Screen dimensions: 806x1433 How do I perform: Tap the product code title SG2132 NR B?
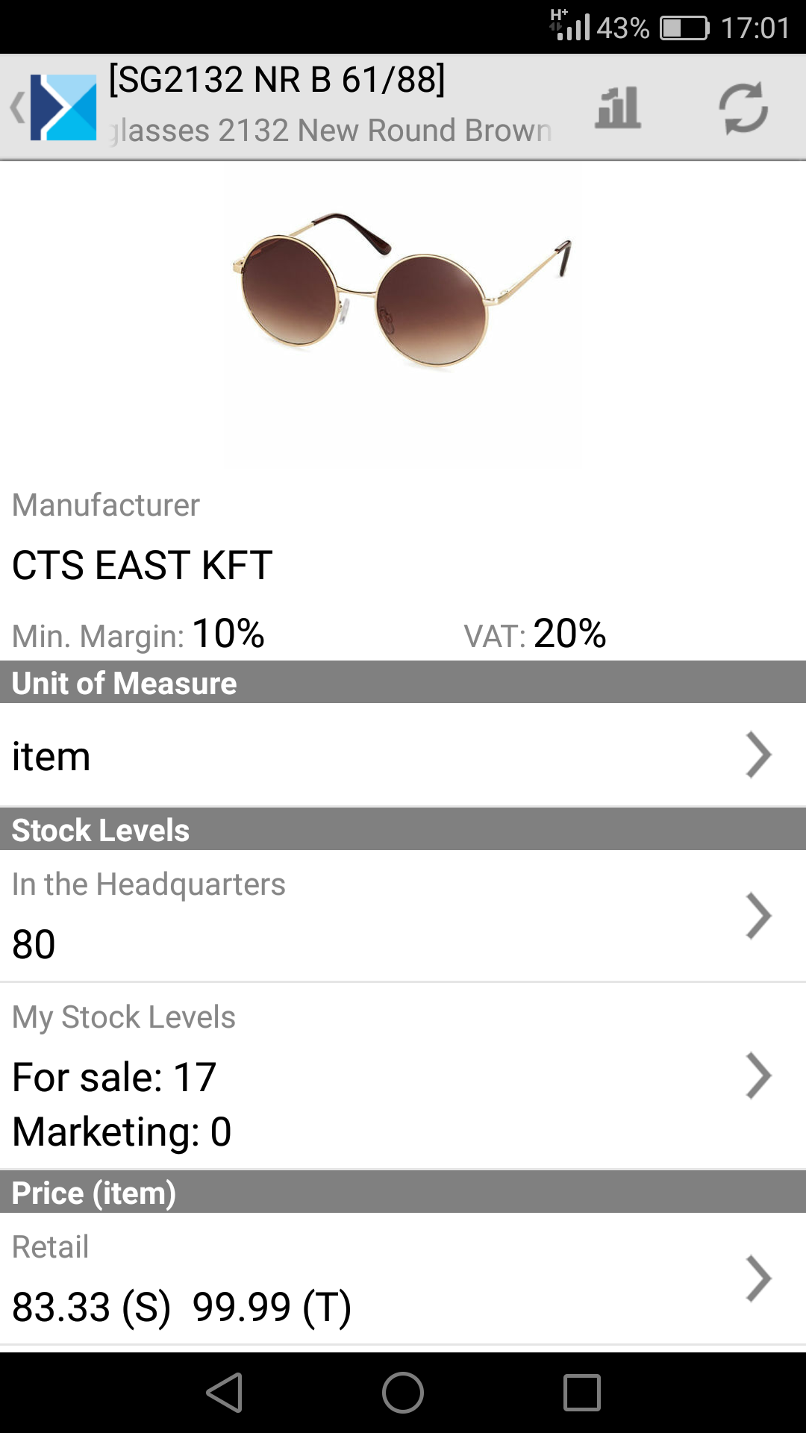point(277,79)
